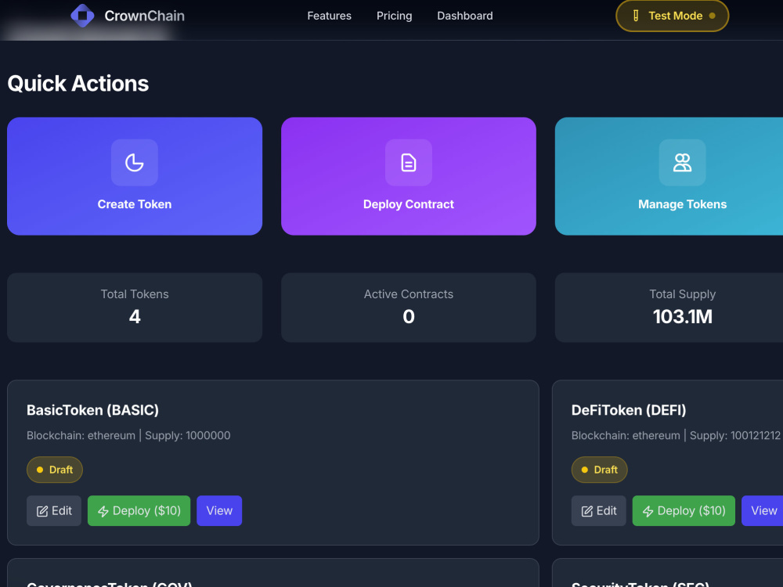
Task: Click the pencil icon on DeFiToken's Edit button
Action: [587, 511]
